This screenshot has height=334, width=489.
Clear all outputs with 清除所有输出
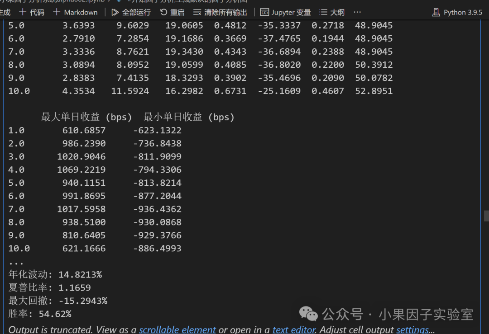220,13
